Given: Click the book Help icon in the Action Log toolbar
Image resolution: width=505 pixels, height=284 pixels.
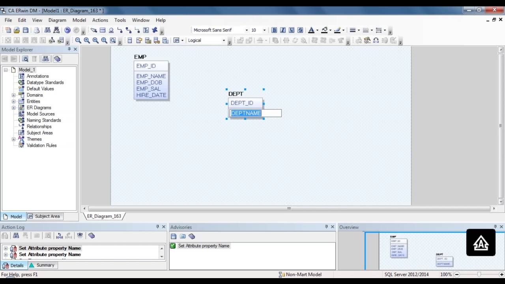Looking at the screenshot, I should [x=92, y=235].
